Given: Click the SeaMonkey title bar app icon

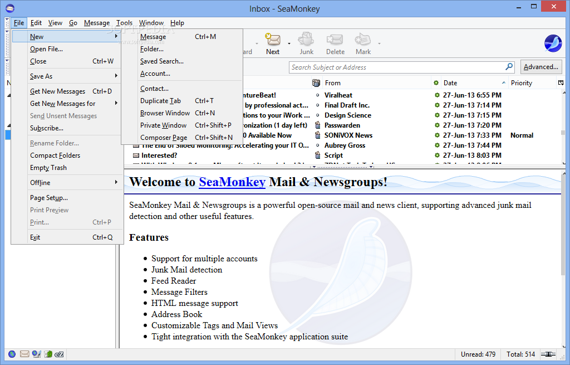Looking at the screenshot, I should point(10,8).
